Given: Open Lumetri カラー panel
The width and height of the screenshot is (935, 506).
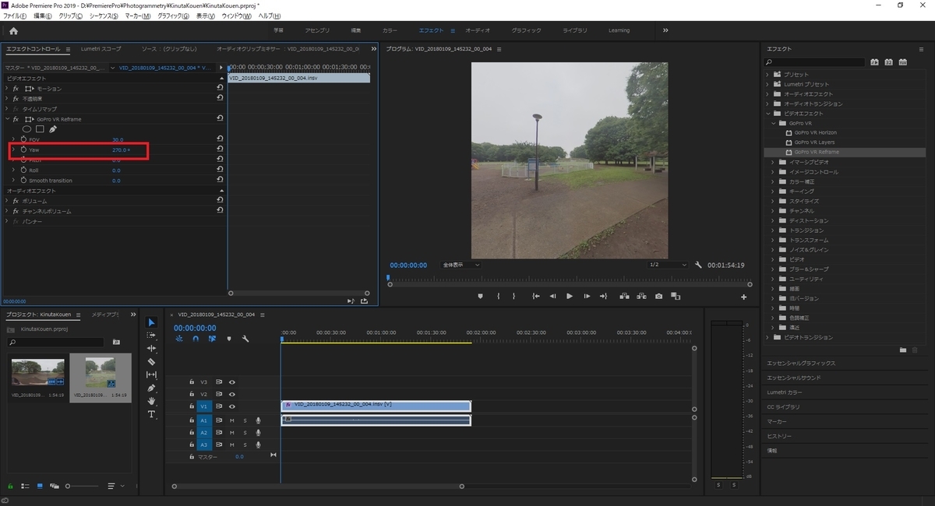Looking at the screenshot, I should (784, 392).
